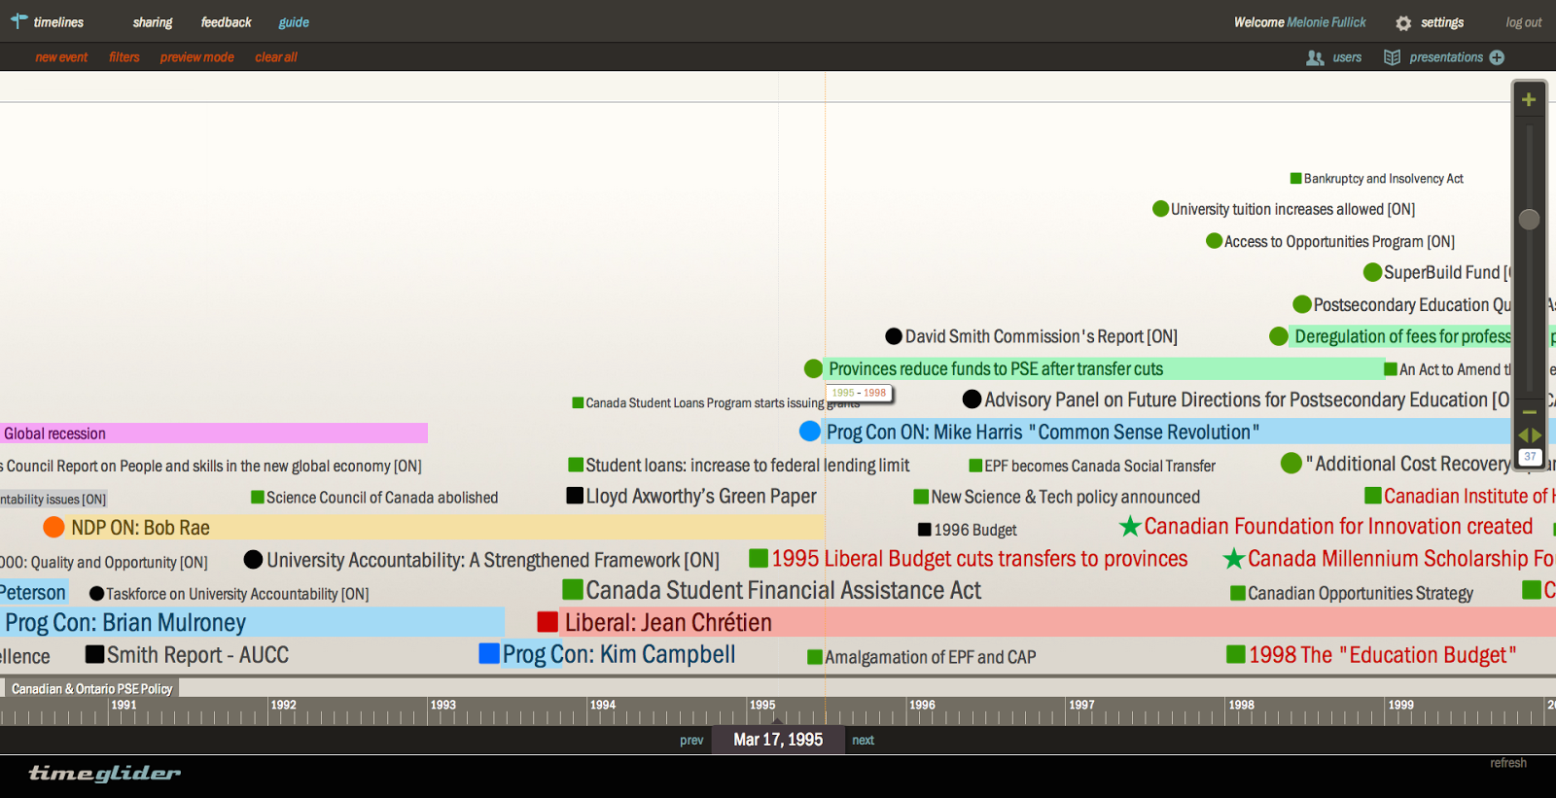Click the left green pan arrow
The height and width of the screenshot is (798, 1556).
(x=1524, y=434)
